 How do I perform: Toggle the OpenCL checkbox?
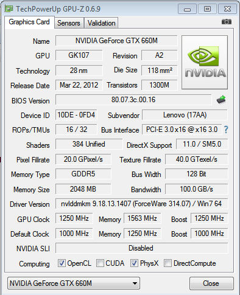click(x=62, y=263)
